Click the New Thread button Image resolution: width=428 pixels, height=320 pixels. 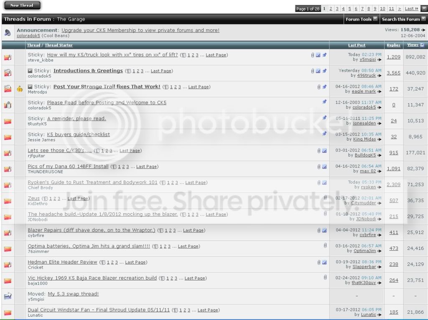pyautogui.click(x=22, y=5)
